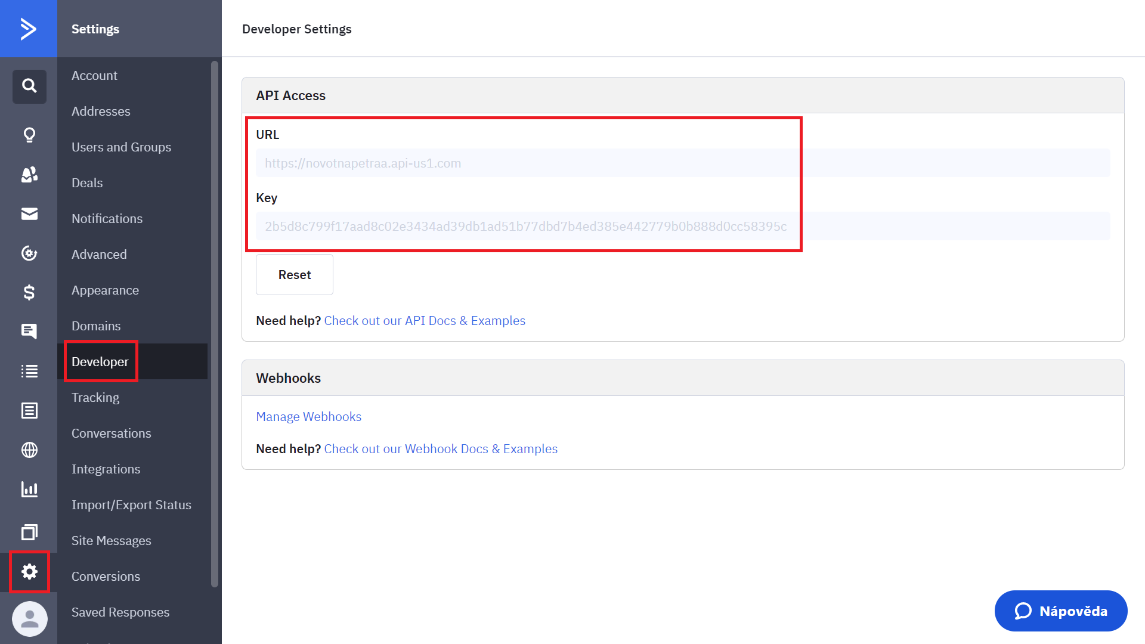Open the Lists bullet icon
1145x644 pixels.
pos(29,371)
